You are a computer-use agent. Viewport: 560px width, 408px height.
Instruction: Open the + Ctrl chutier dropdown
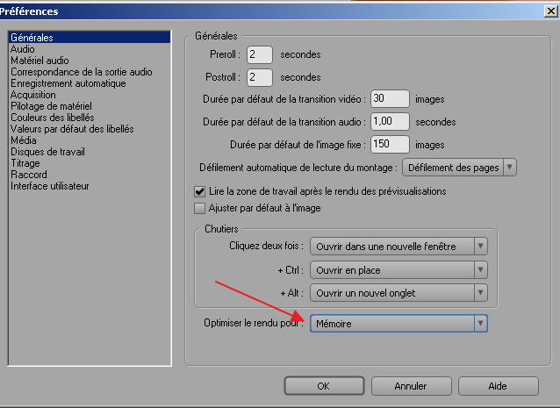tap(398, 270)
